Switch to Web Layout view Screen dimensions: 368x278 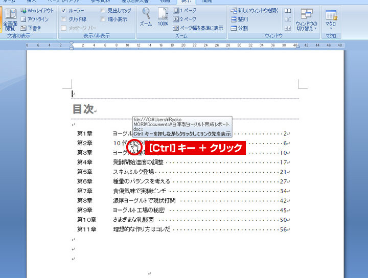tap(37, 10)
